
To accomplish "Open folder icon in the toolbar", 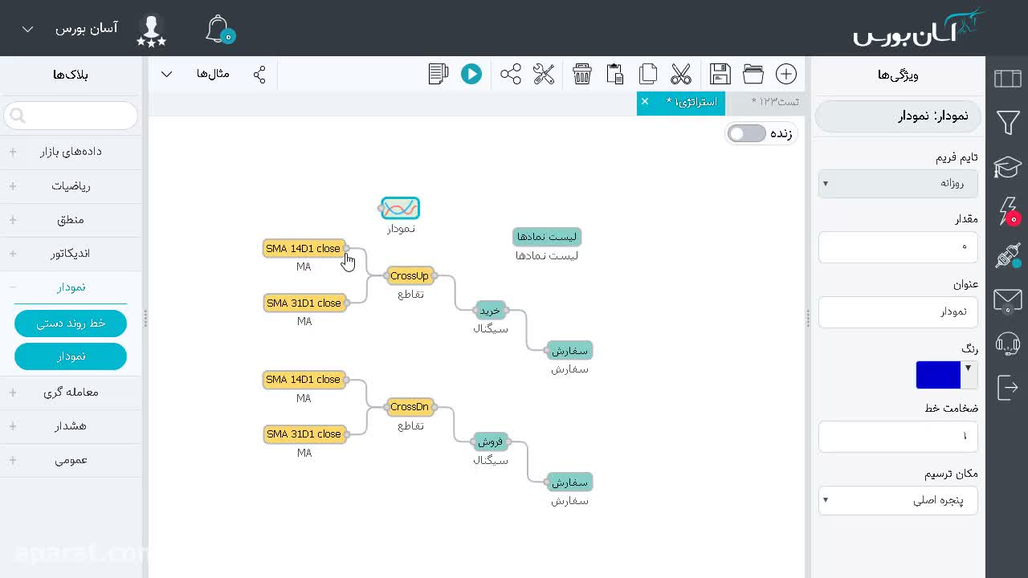I will tap(753, 74).
